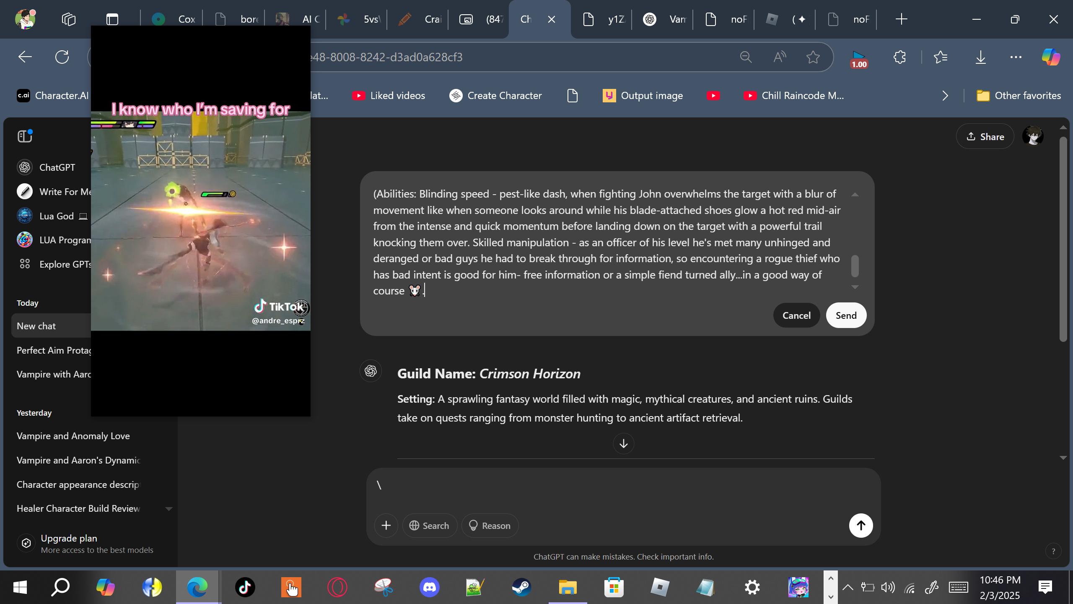Click the plus attach button in the composer
Image resolution: width=1073 pixels, height=604 pixels.
tap(386, 526)
